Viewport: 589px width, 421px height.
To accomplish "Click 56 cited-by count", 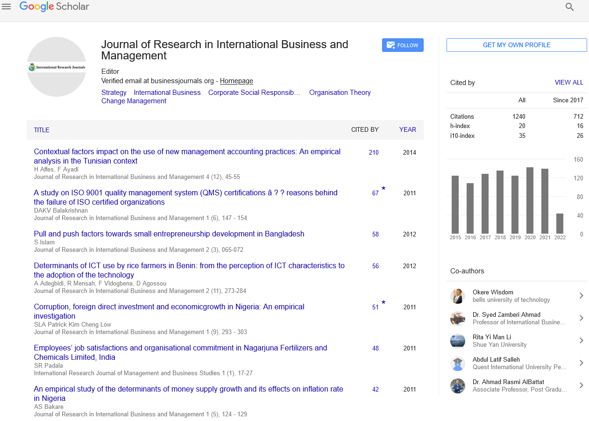I will point(376,266).
